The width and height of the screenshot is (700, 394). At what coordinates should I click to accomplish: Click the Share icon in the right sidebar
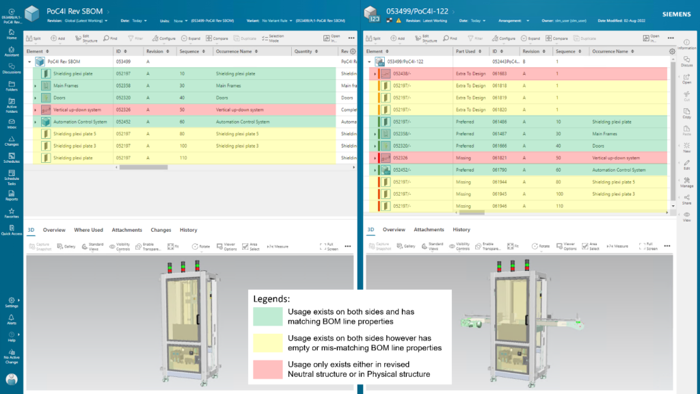pyautogui.click(x=686, y=200)
